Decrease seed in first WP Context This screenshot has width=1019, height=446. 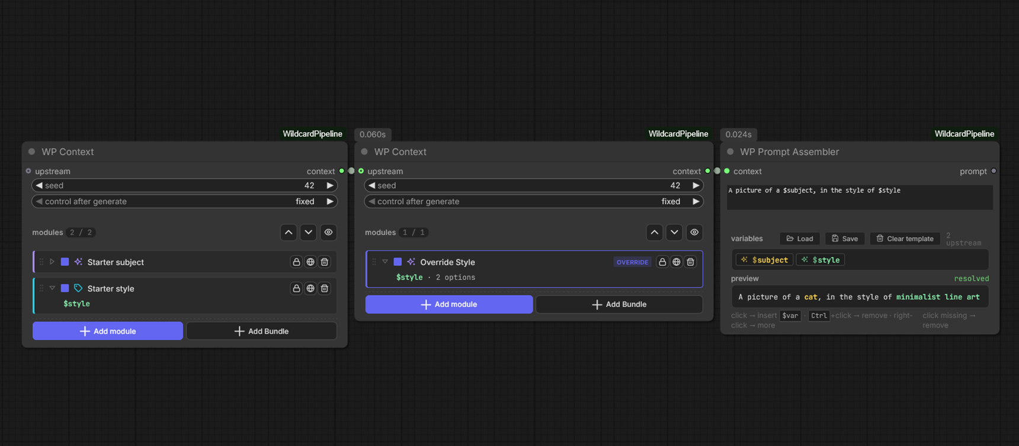pyautogui.click(x=39, y=185)
